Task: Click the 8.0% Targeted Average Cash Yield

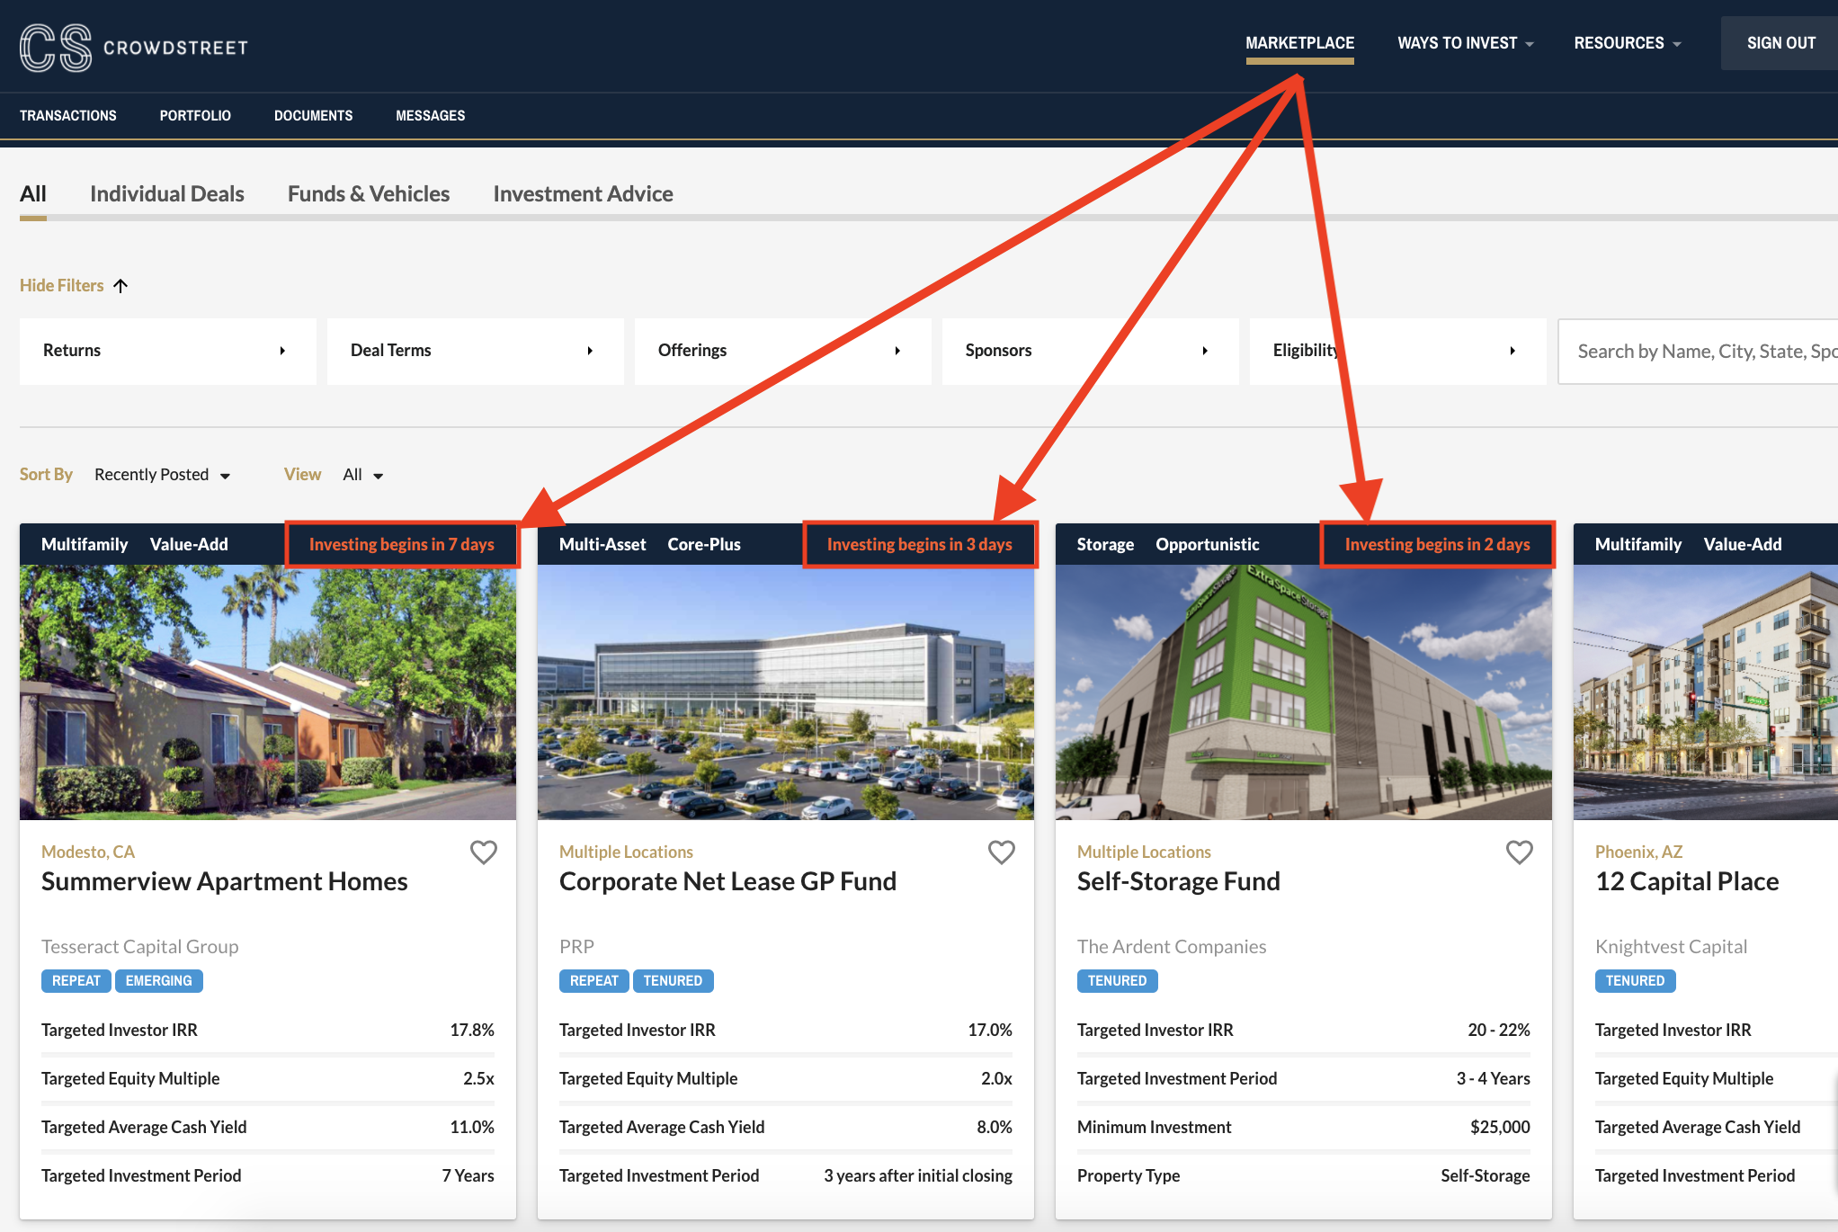Action: click(995, 1127)
